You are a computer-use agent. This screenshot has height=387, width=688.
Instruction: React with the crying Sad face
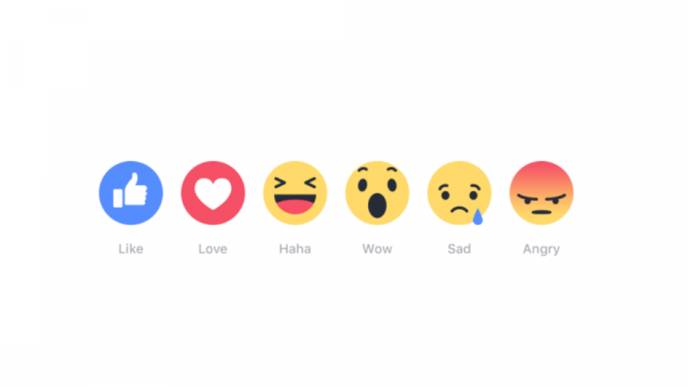[460, 193]
